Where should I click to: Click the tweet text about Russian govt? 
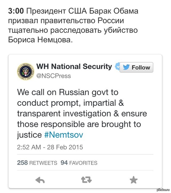[x=82, y=113]
